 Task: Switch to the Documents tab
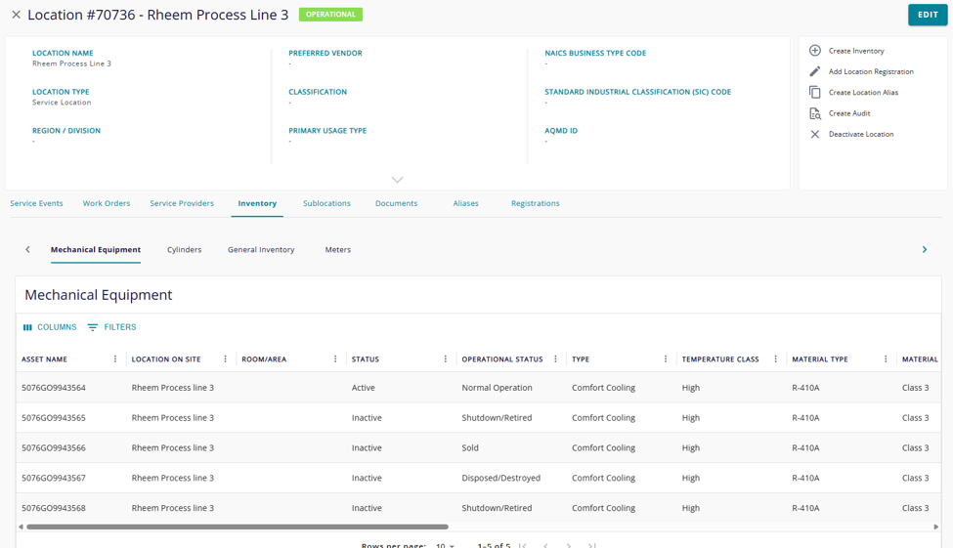pos(396,203)
